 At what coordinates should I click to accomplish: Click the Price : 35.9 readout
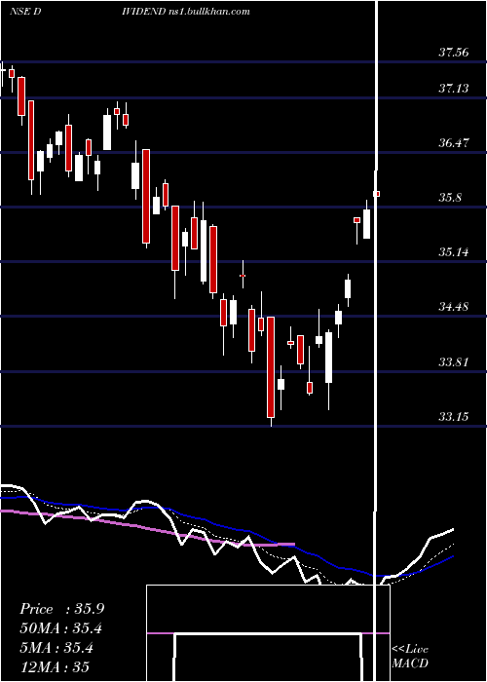(x=62, y=609)
